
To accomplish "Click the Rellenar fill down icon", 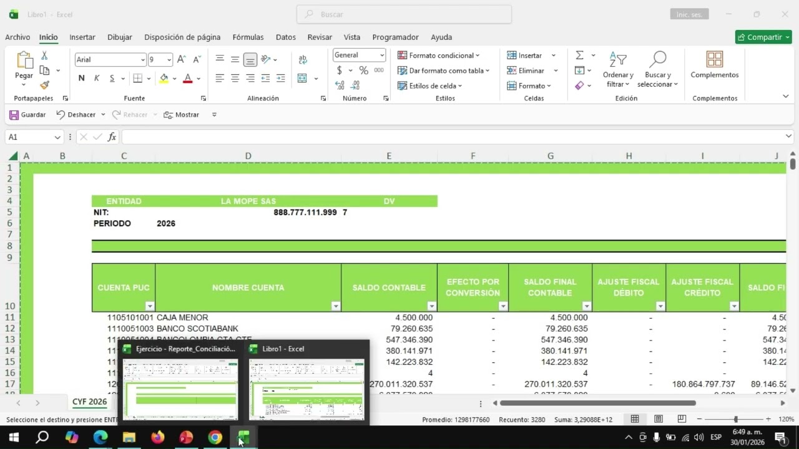I will (579, 70).
